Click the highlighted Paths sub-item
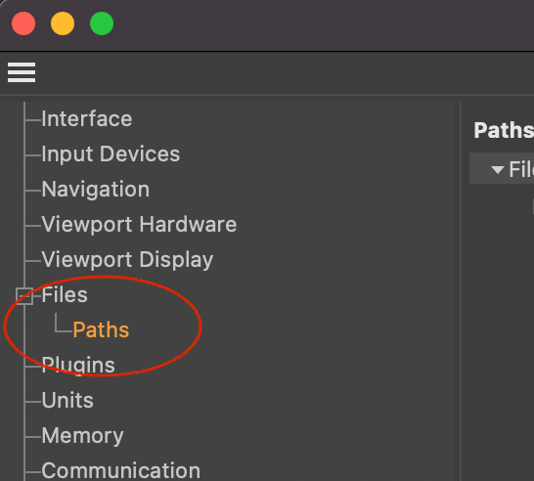Viewport: 534px width, 481px height. tap(101, 329)
